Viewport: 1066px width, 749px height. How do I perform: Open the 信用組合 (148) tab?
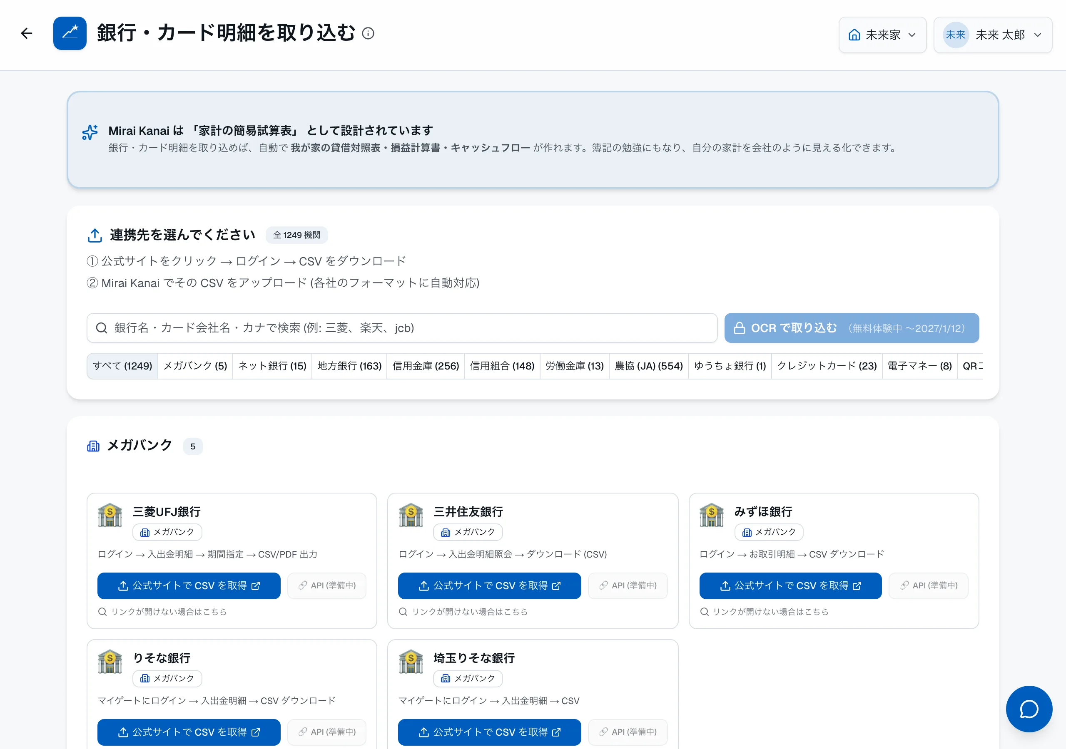coord(502,366)
